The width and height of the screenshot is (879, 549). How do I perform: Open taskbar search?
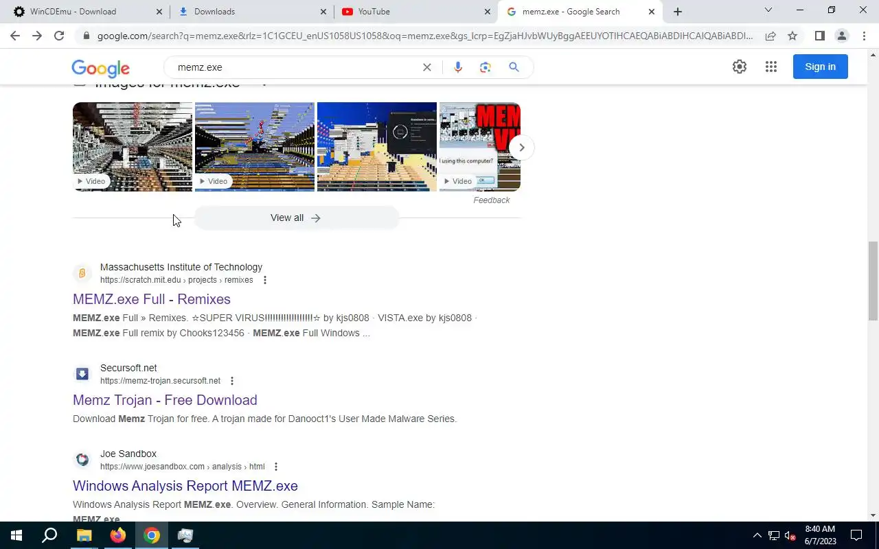49,535
